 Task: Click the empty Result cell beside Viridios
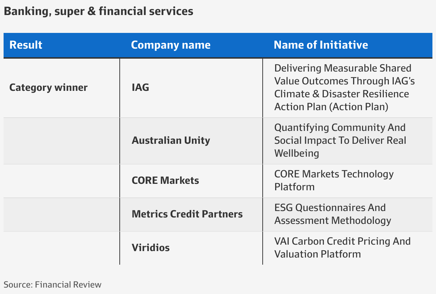[x=61, y=248]
